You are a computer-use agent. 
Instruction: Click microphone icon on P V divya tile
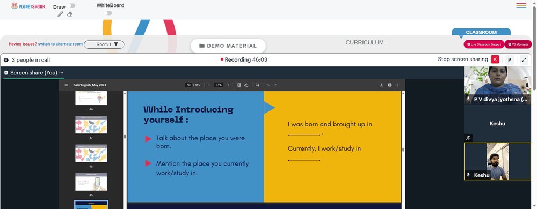468,99
